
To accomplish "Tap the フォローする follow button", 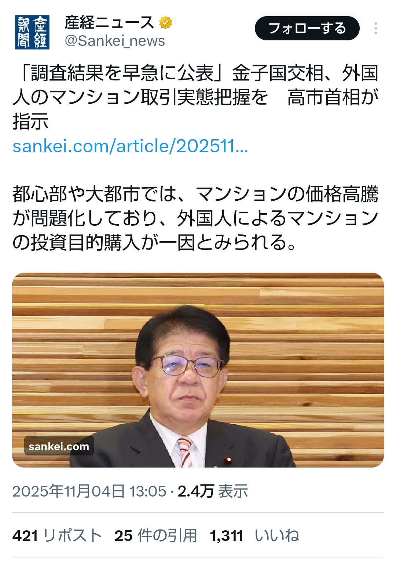I will (307, 28).
